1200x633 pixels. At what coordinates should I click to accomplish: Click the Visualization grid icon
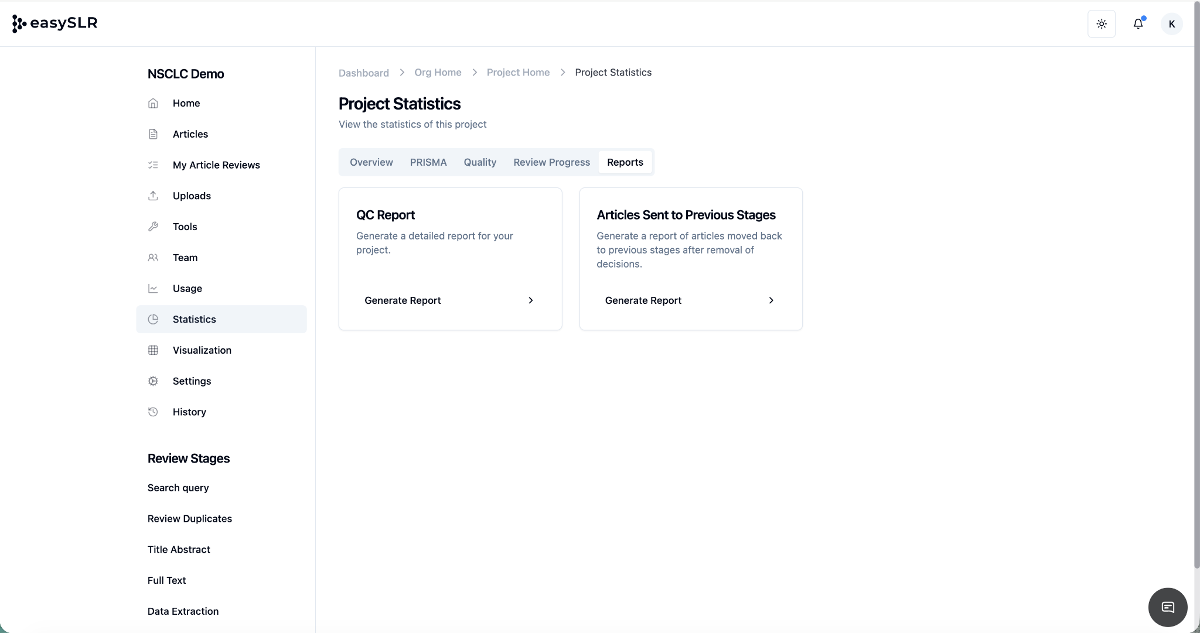(x=153, y=350)
